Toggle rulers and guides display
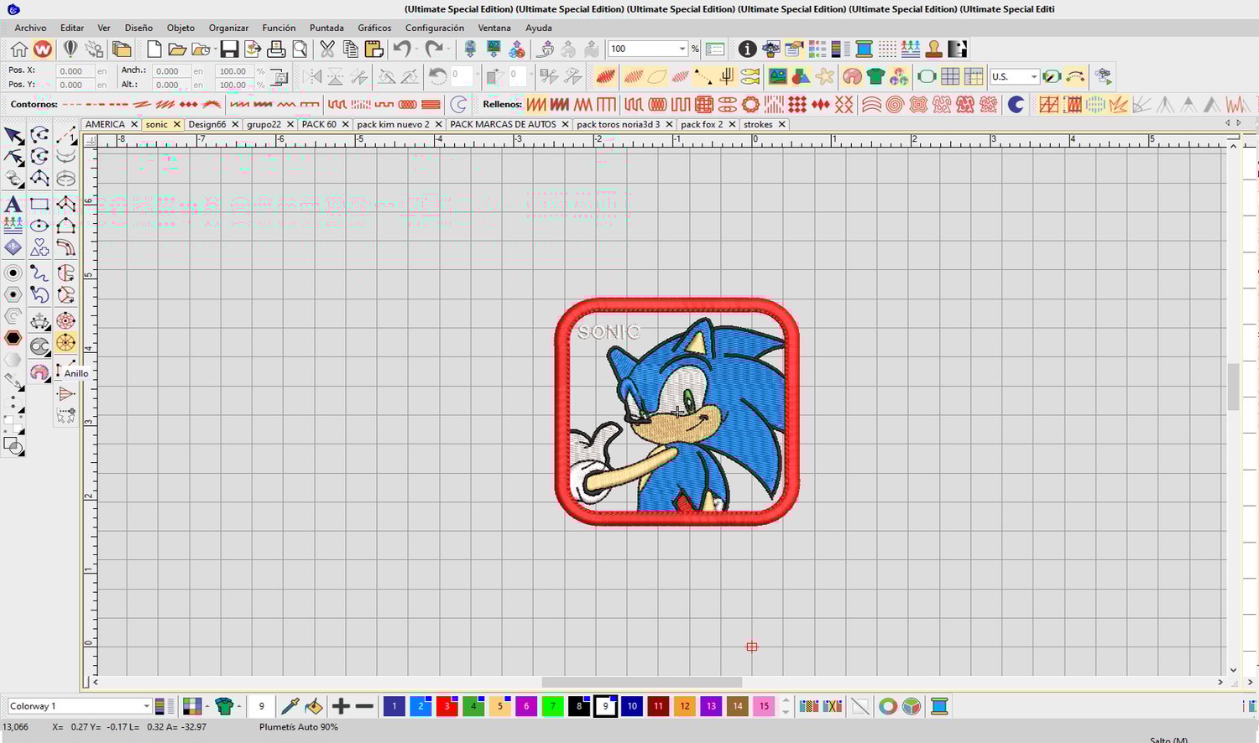The image size is (1259, 743). (974, 76)
